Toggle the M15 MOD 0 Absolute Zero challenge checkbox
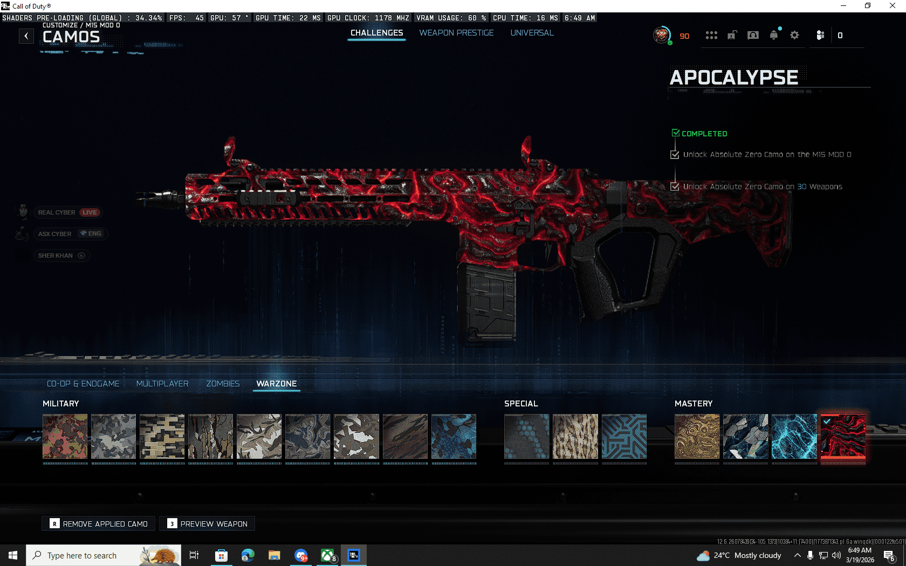Viewport: 906px width, 566px height. pyautogui.click(x=675, y=155)
